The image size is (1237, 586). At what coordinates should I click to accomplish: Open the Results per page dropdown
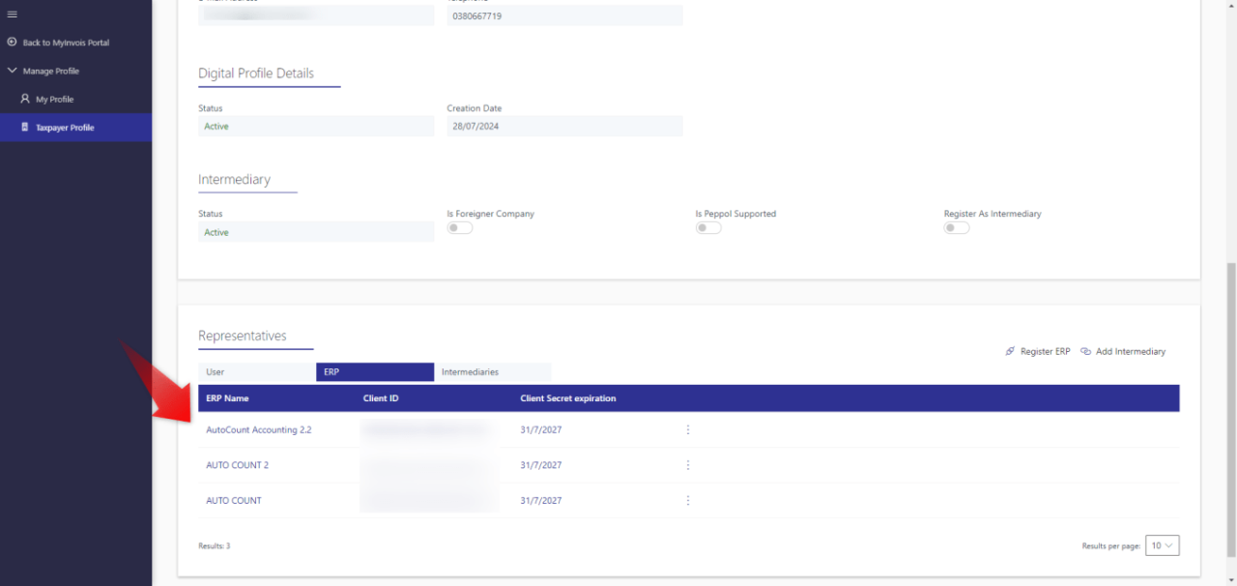[1162, 544]
